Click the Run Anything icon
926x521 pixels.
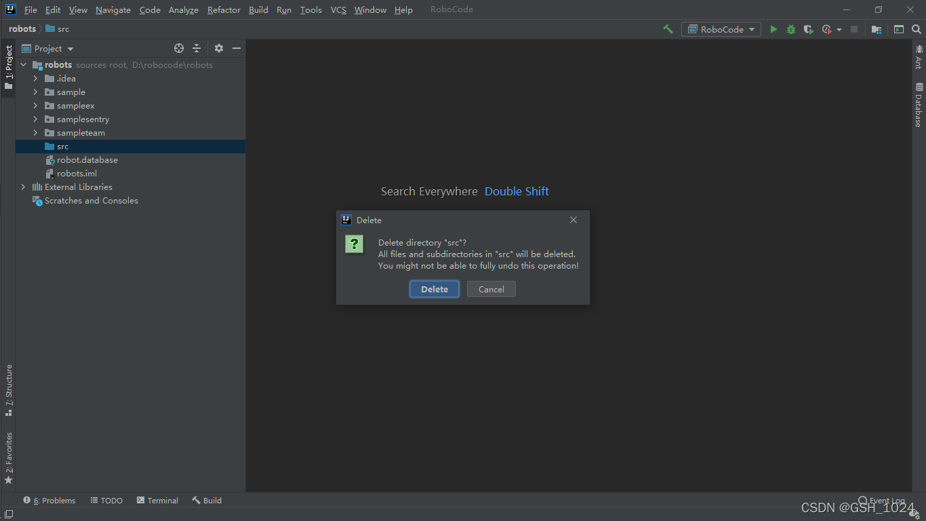point(899,29)
